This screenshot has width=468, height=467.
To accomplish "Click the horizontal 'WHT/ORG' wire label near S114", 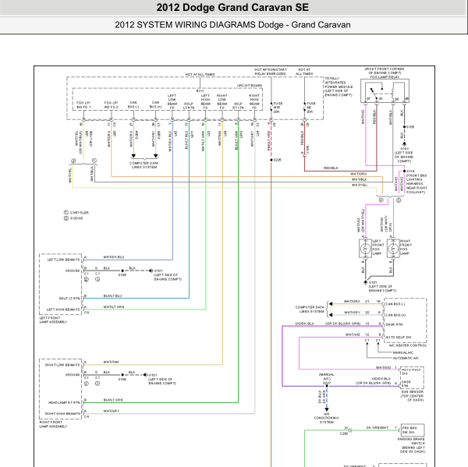I will click(x=359, y=174).
